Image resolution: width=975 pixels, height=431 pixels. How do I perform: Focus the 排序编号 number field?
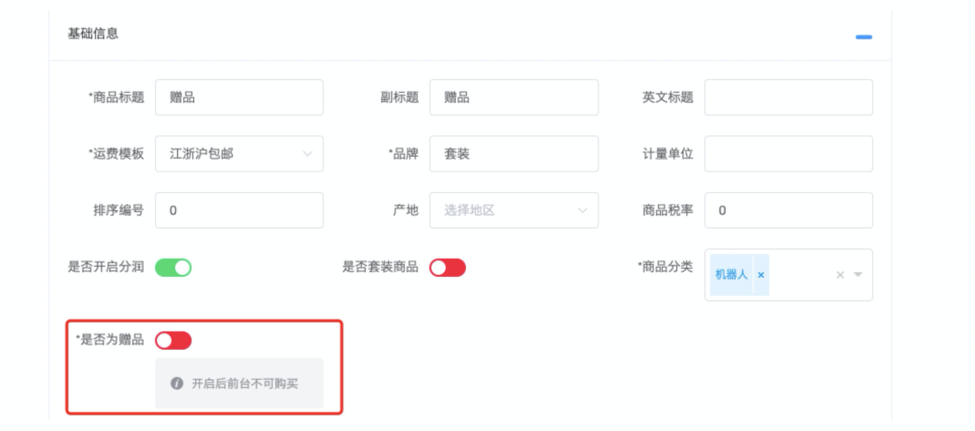239,210
